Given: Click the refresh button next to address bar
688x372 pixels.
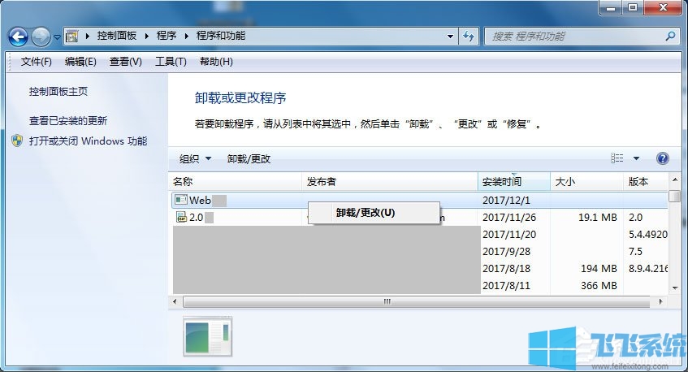Looking at the screenshot, I should tap(469, 37).
